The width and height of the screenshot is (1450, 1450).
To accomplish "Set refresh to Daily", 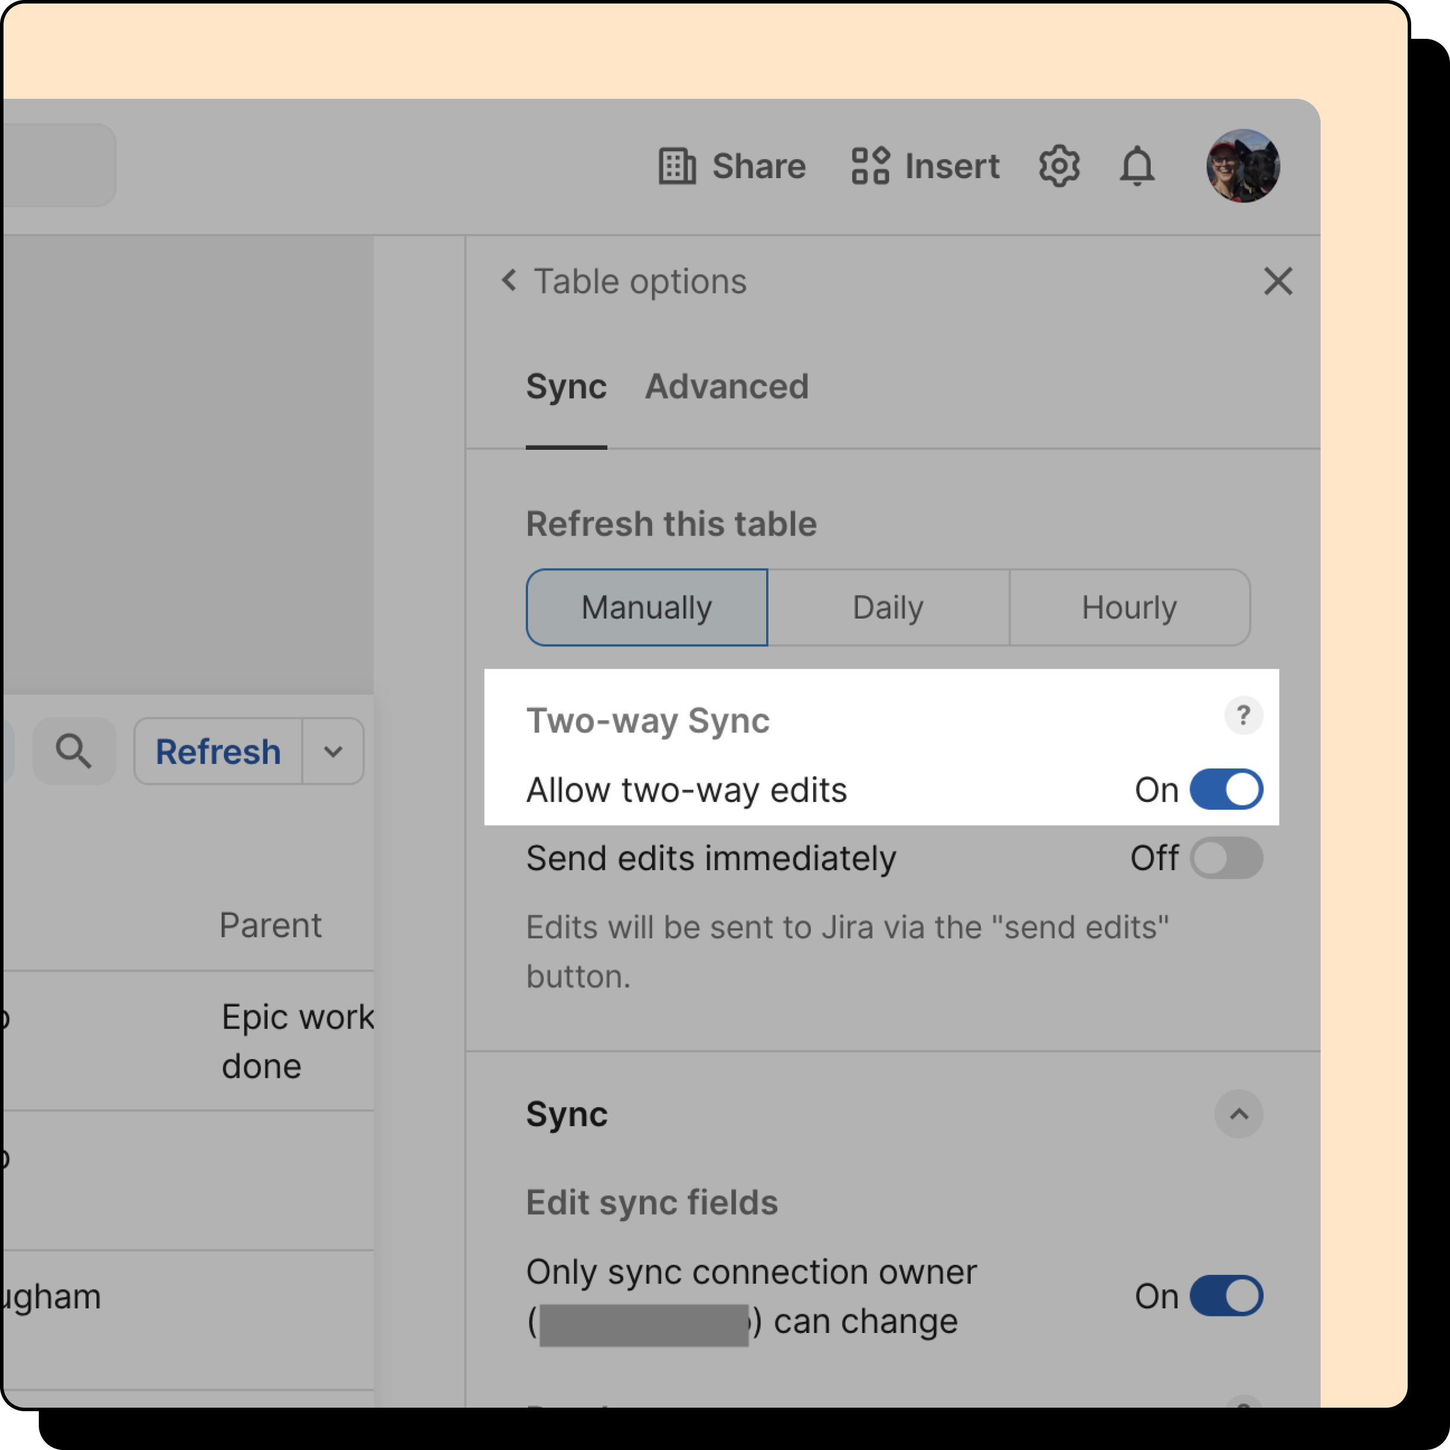I will [888, 607].
